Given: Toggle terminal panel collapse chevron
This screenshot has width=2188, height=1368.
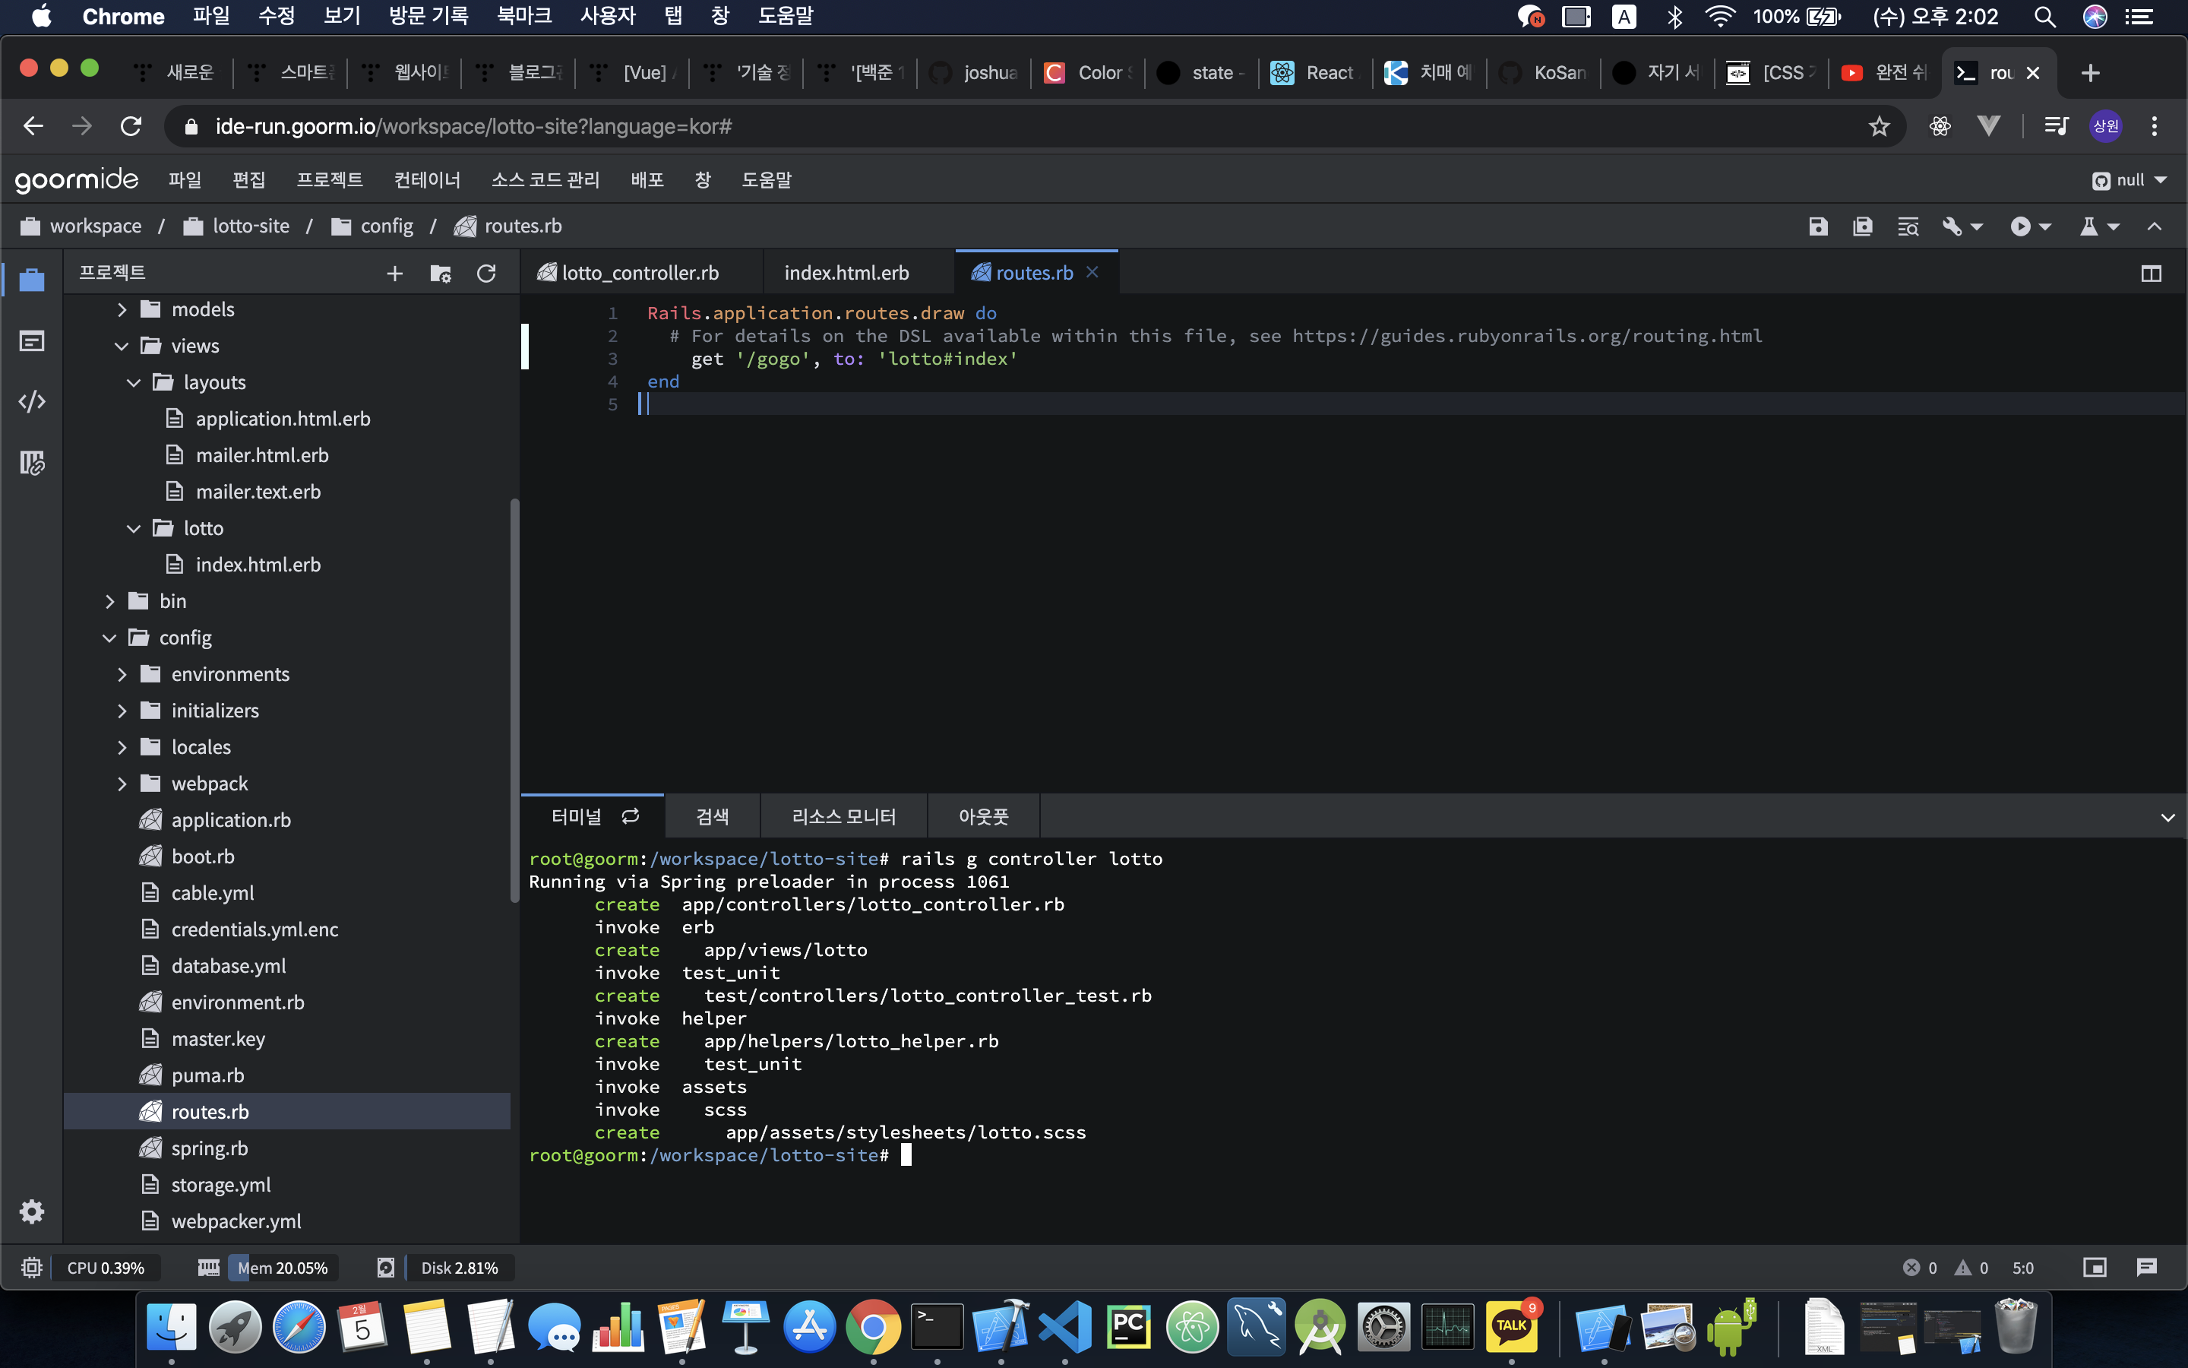Looking at the screenshot, I should point(2167,817).
